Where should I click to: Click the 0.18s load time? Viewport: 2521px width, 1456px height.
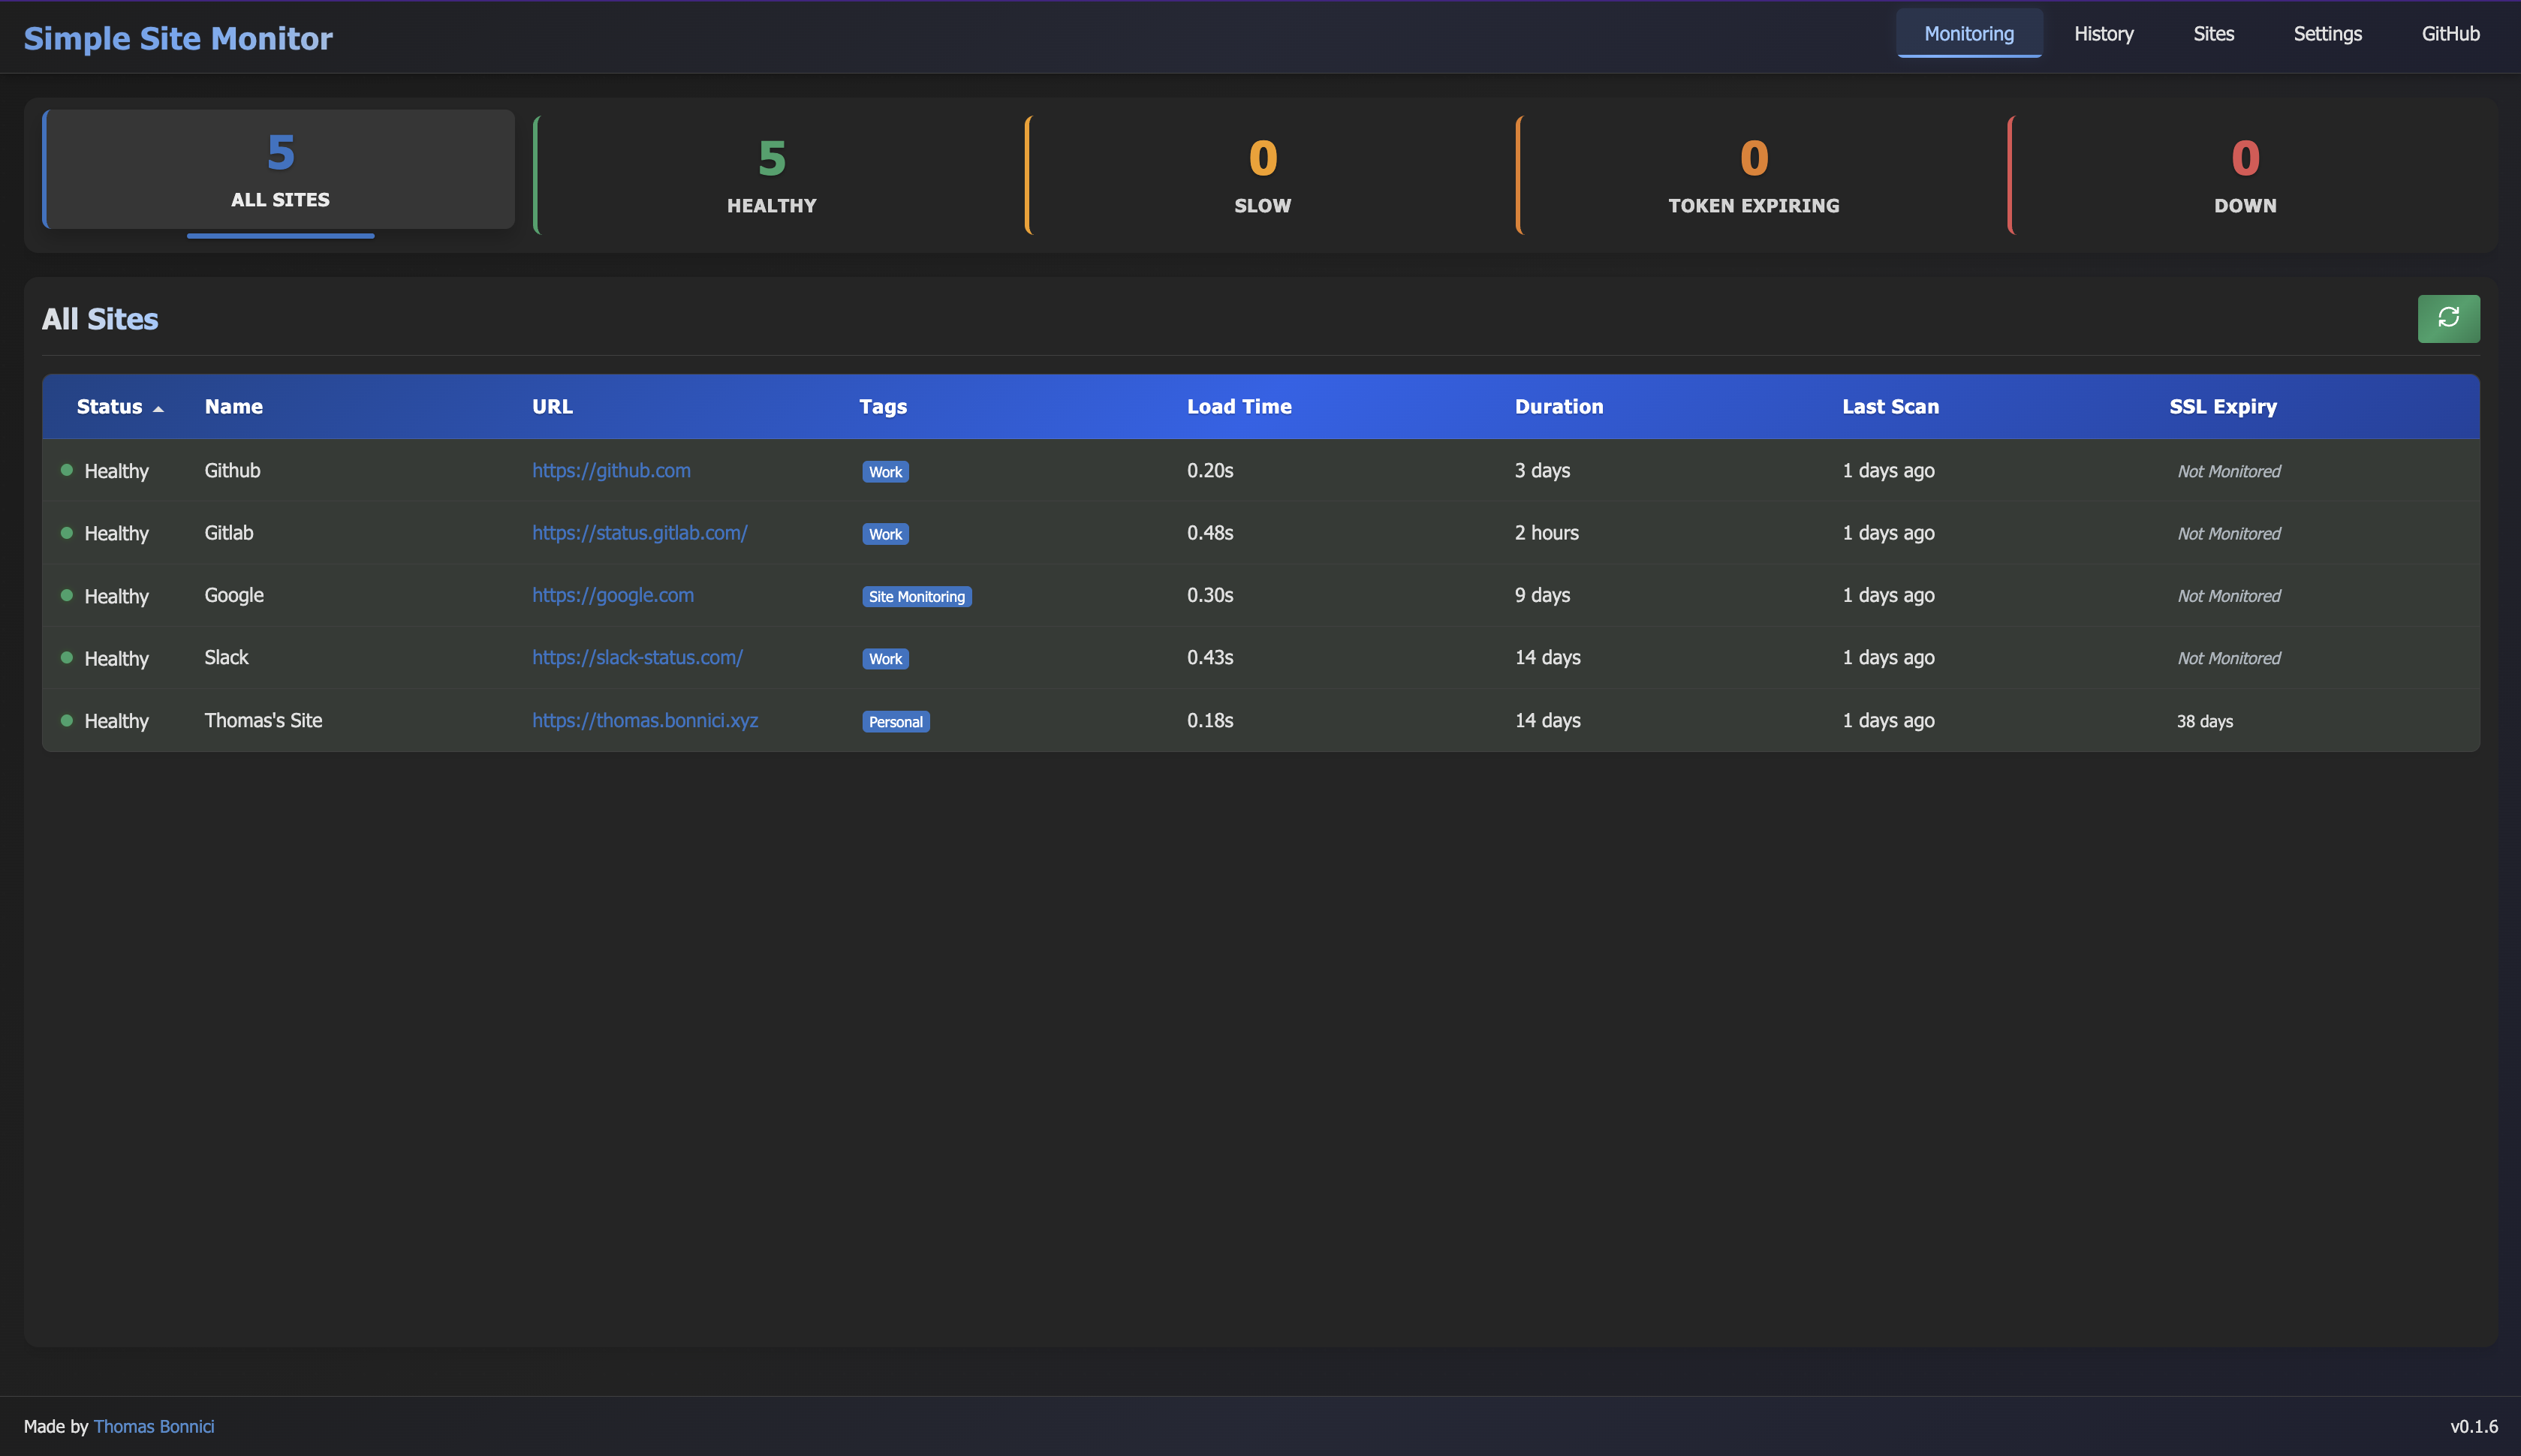coord(1210,720)
